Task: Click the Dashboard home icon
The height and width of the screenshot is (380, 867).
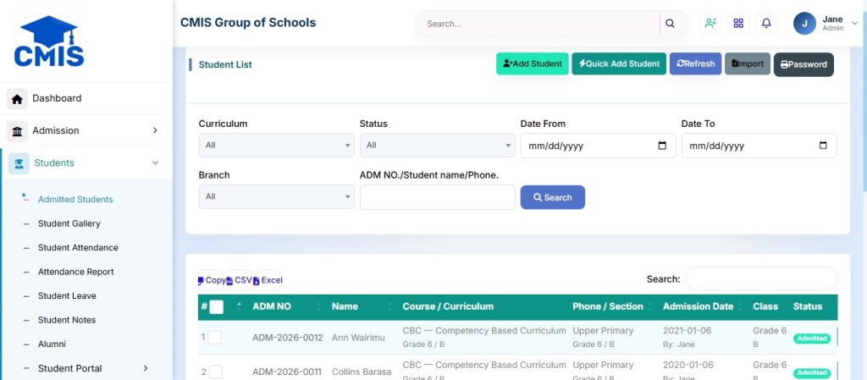Action: coord(17,99)
